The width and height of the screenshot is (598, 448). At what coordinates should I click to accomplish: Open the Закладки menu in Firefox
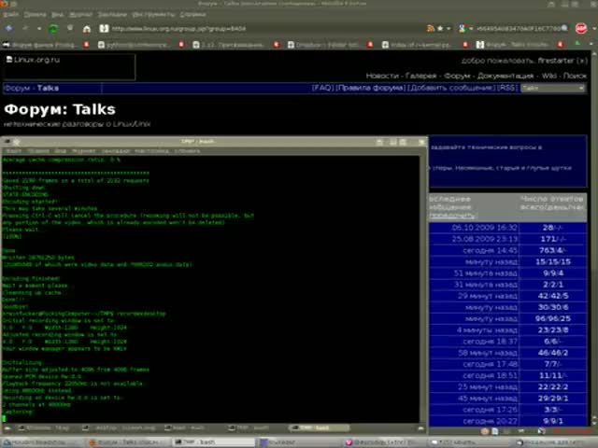[112, 15]
